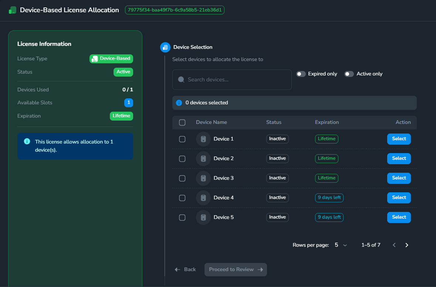Click Device 1 Lifetime expiration tag
This screenshot has height=287, width=436.
tap(327, 139)
